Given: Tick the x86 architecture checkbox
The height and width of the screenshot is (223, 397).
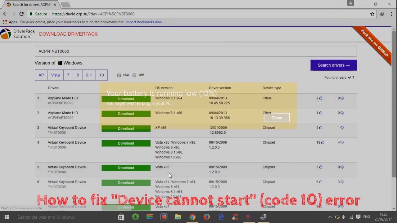Looking at the screenshot, I should [x=134, y=75].
